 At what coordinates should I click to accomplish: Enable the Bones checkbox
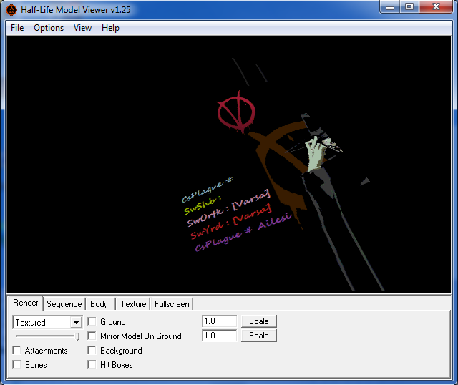(x=16, y=365)
